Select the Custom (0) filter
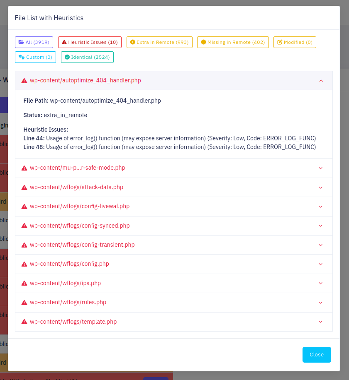349x380 pixels. pos(35,57)
